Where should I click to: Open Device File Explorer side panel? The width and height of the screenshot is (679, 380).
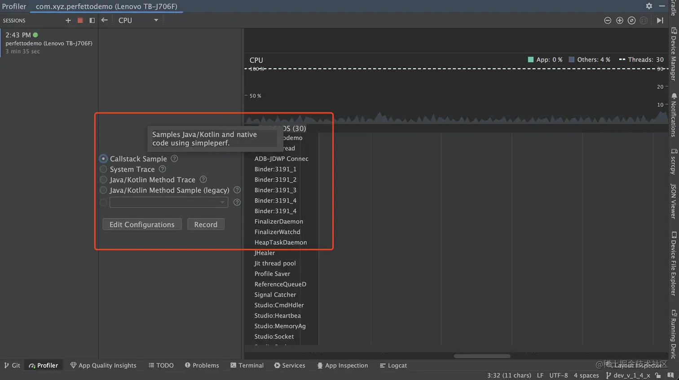(674, 264)
